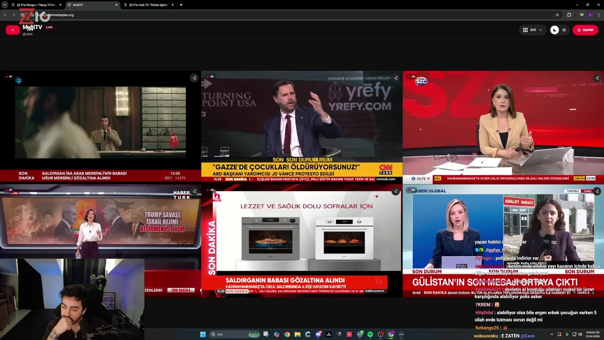Expand stream 02 CNN Türk panel
604x340 pixels.
pos(395,78)
